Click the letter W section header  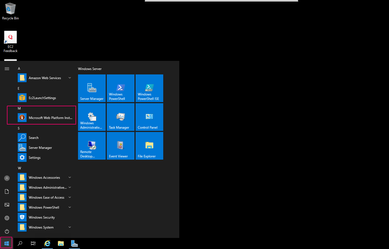point(19,168)
